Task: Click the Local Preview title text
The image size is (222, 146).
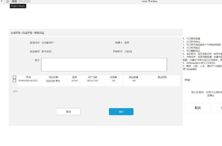Action: point(149,1)
